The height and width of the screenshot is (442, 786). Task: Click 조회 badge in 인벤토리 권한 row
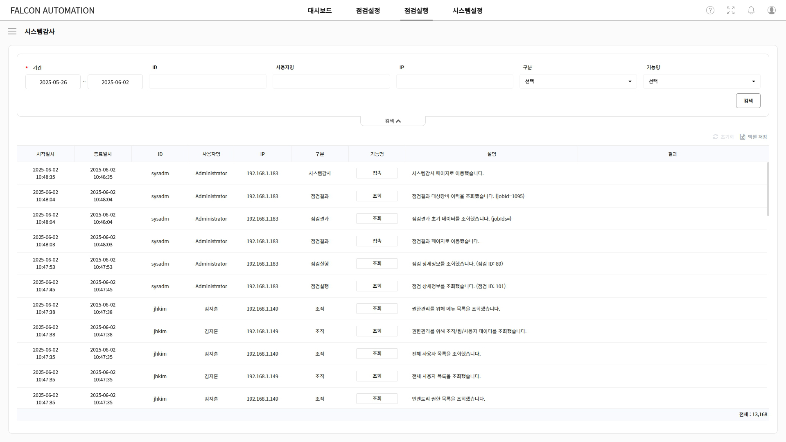[x=377, y=399]
